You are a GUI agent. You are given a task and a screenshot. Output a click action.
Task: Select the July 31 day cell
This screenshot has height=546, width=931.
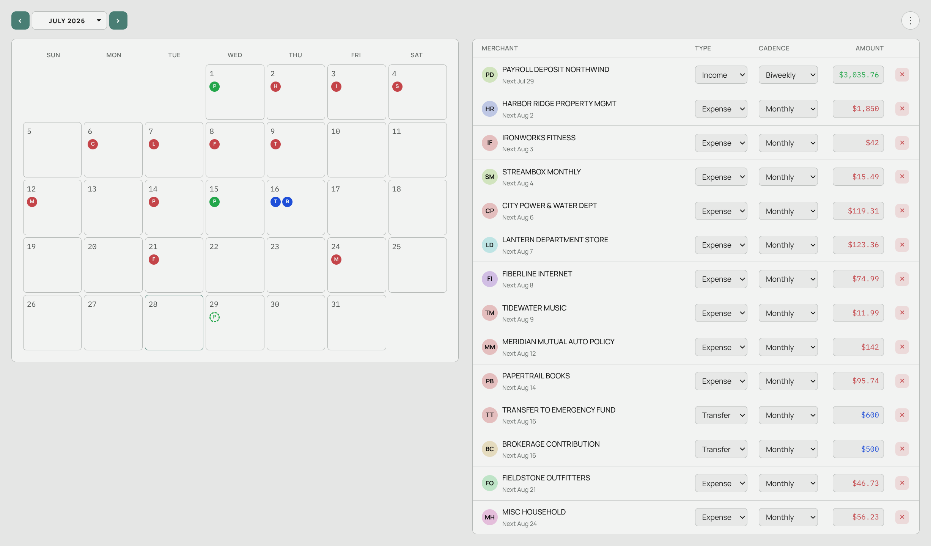(x=357, y=323)
